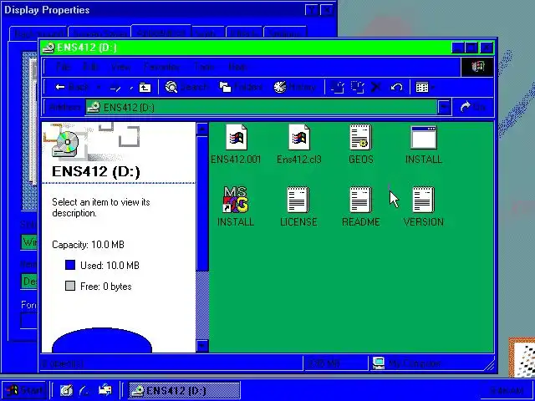This screenshot has width=535, height=401.
Task: Select the LICENSE text file
Action: click(x=298, y=206)
